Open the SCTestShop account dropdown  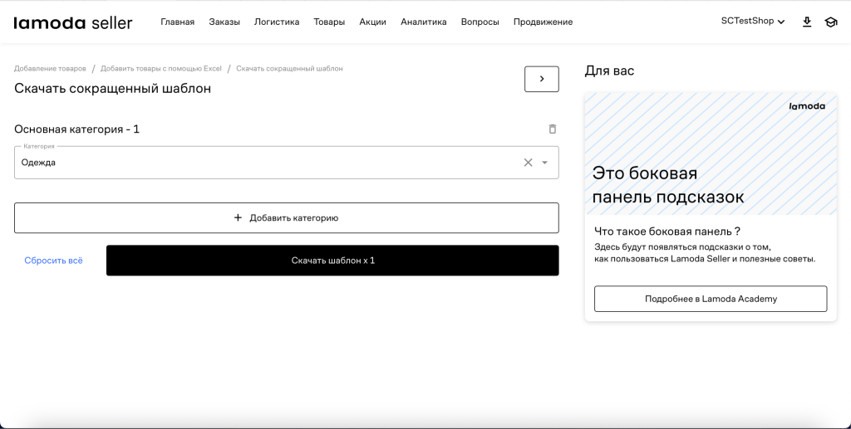pyautogui.click(x=752, y=22)
